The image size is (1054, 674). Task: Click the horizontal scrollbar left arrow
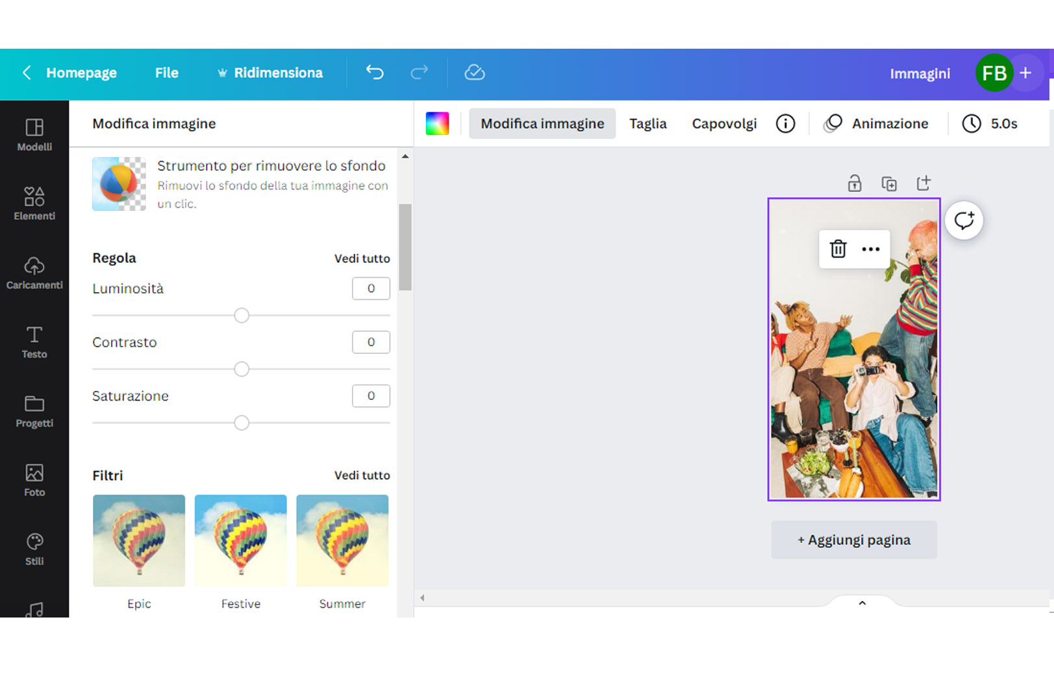click(x=422, y=598)
